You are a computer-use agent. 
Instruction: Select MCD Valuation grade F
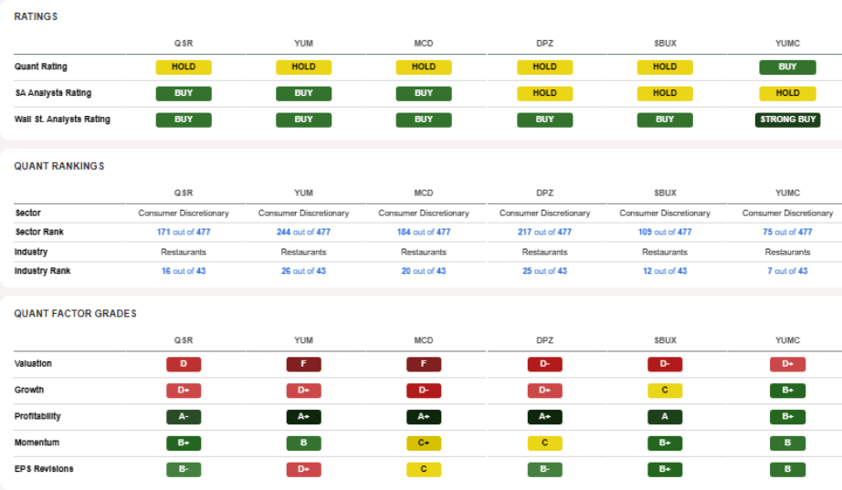tap(424, 364)
